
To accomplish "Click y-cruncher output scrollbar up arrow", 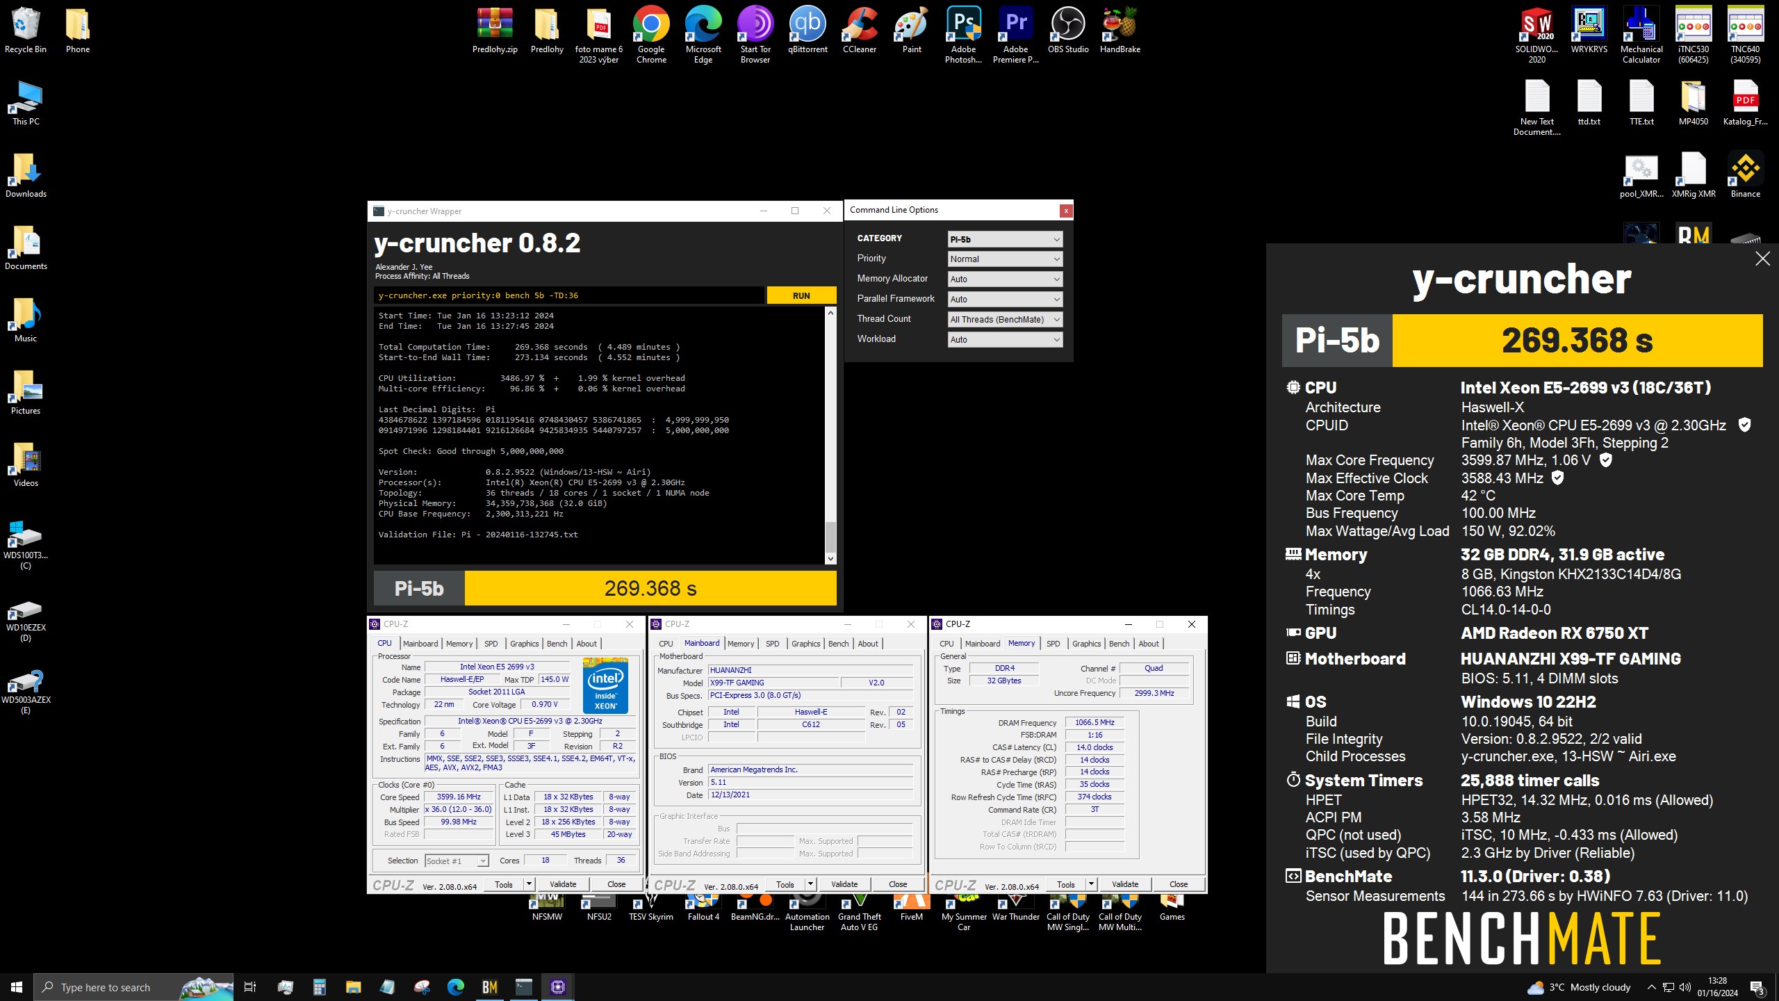I will [x=830, y=314].
